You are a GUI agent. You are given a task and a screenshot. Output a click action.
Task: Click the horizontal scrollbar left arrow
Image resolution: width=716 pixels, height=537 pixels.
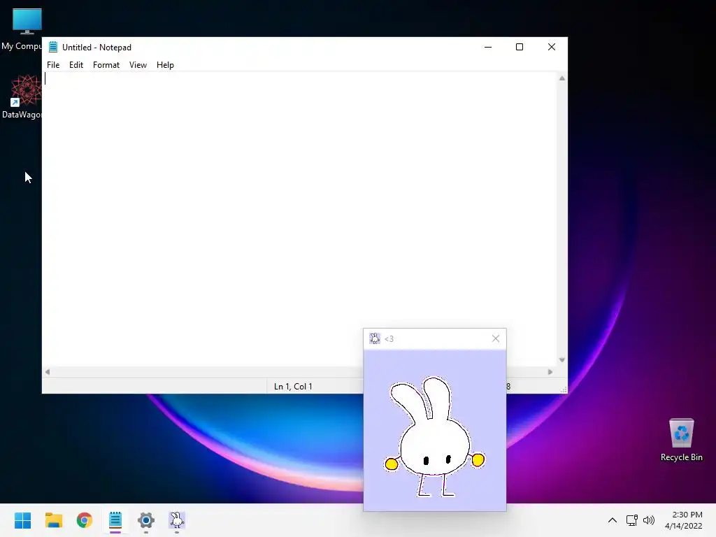pos(48,372)
